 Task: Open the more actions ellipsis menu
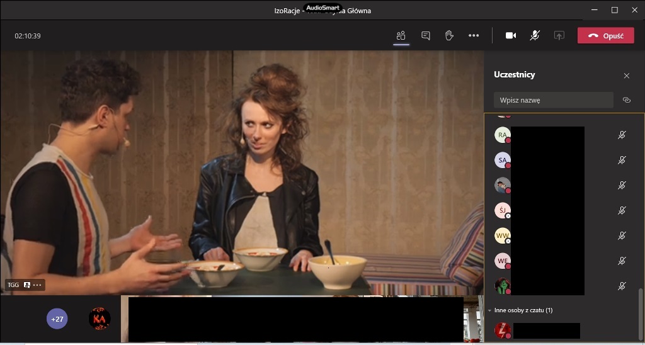point(474,36)
